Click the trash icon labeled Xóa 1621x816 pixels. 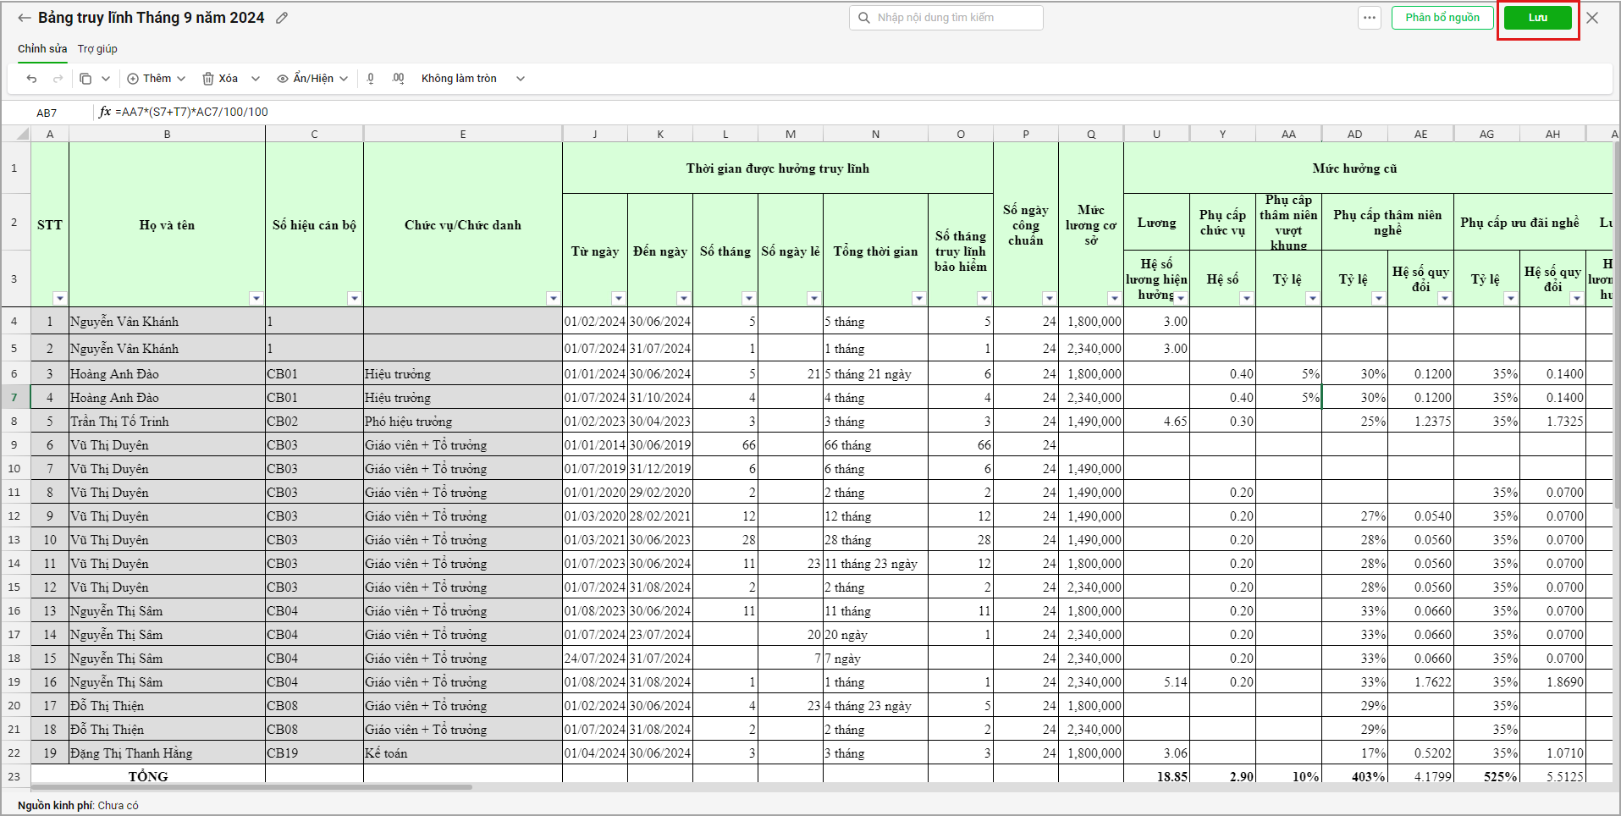pyautogui.click(x=219, y=79)
